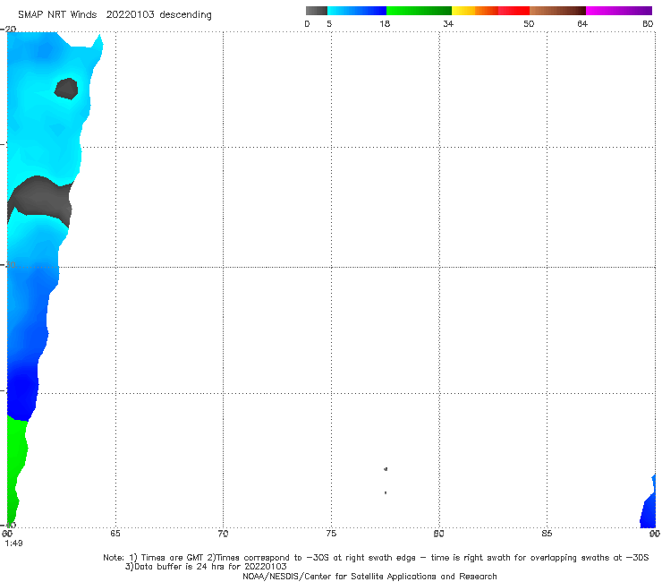Pick the magenta segment of the color bar

click(x=619, y=11)
